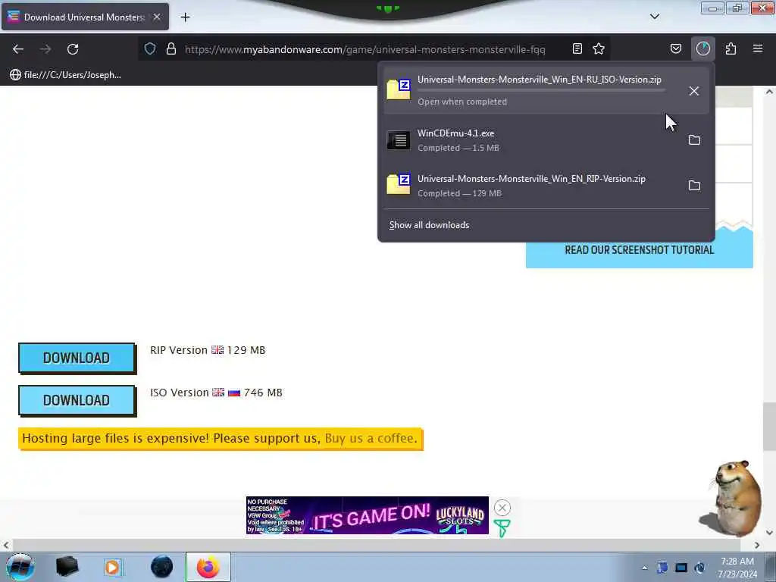Viewport: 776px width, 582px height.
Task: Click the ISO-Version.zip download entry
Action: [x=546, y=90]
